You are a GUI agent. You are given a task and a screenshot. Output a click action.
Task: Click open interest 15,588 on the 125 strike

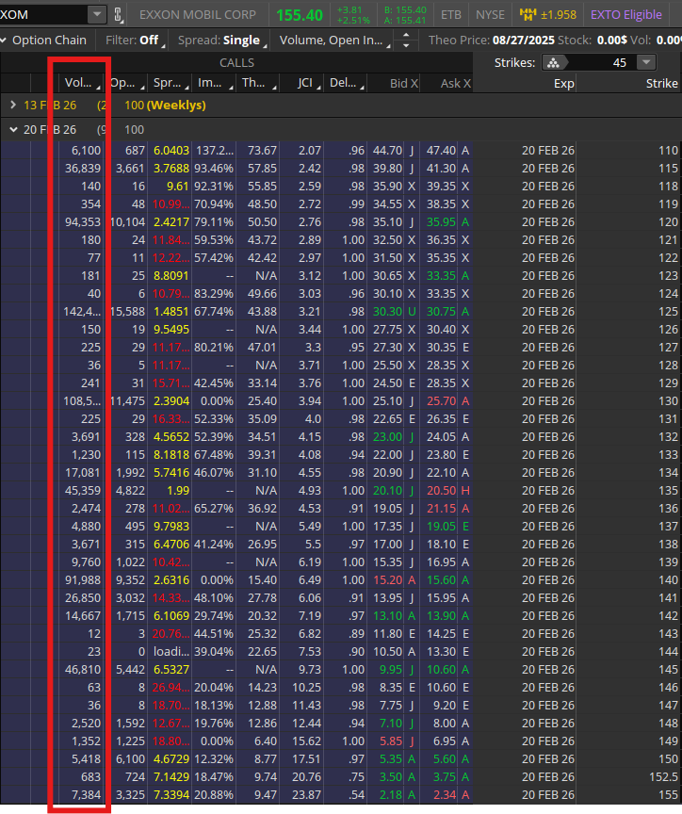click(128, 312)
